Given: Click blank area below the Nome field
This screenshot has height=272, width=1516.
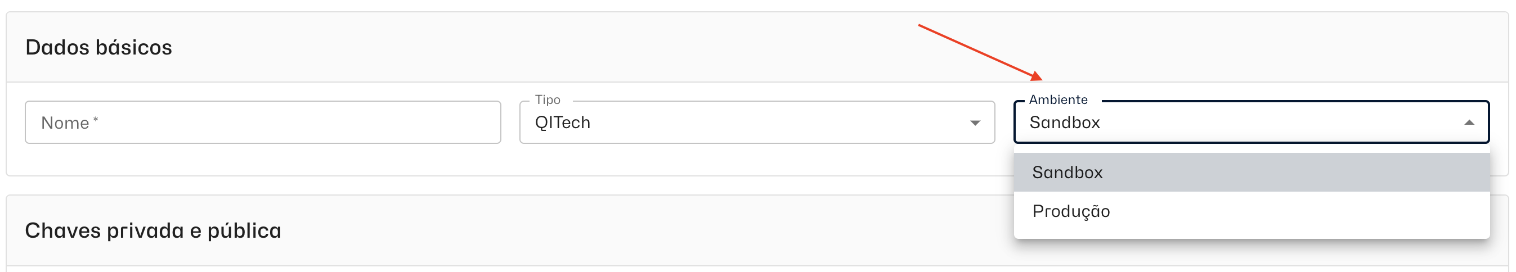Looking at the screenshot, I should (x=262, y=160).
